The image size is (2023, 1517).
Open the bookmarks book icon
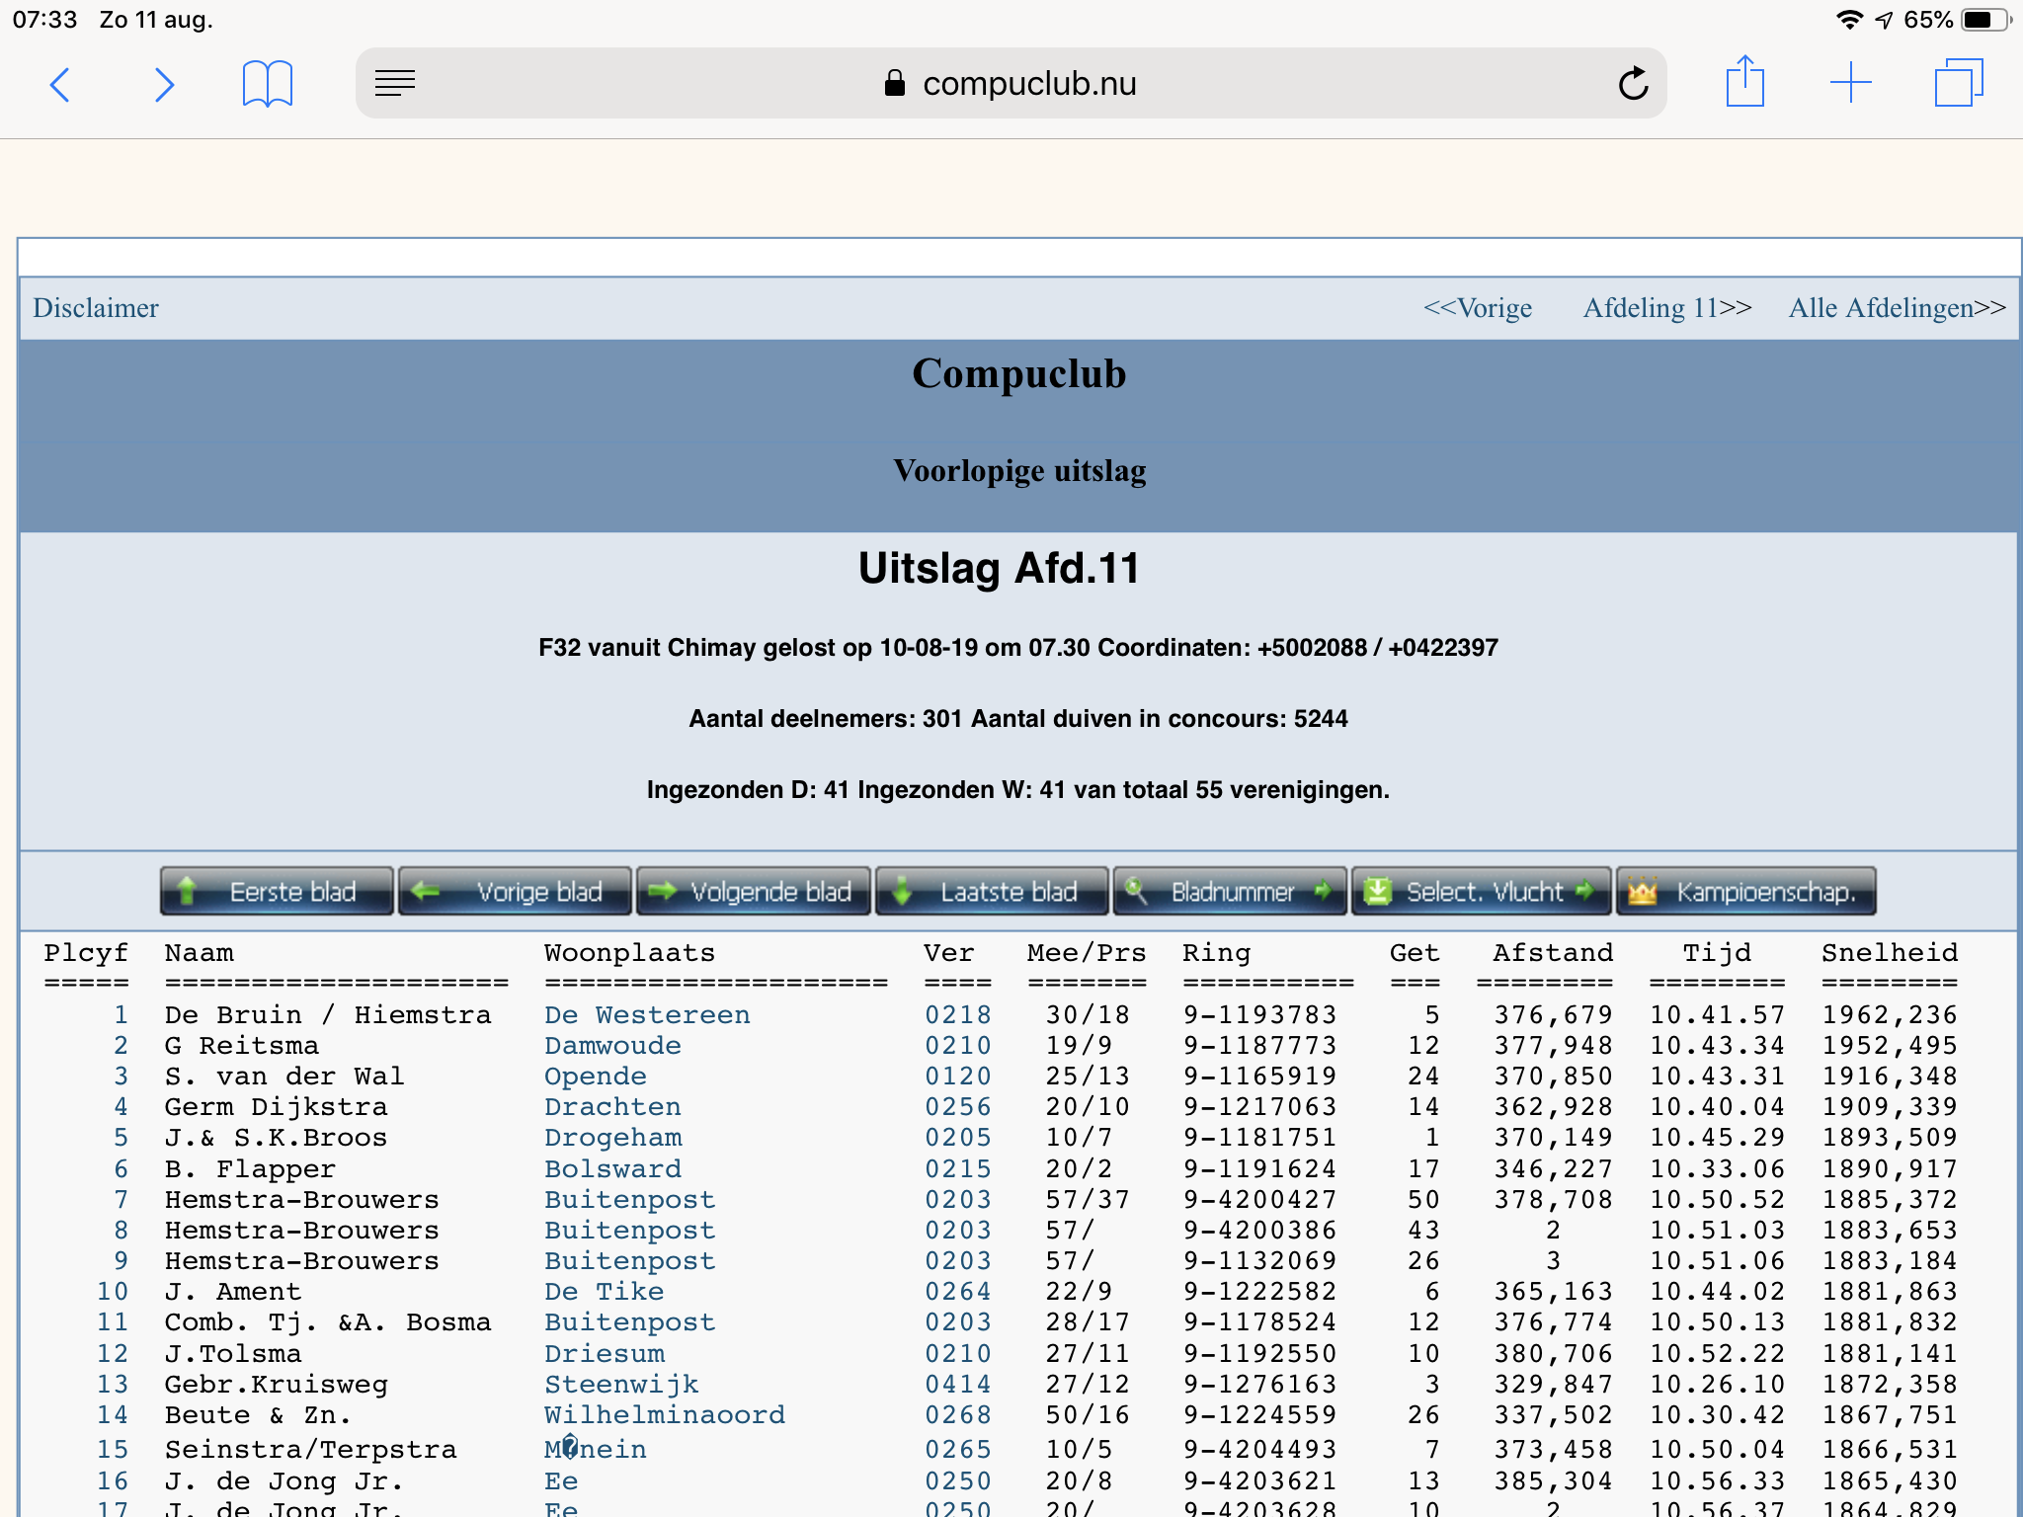coord(268,84)
